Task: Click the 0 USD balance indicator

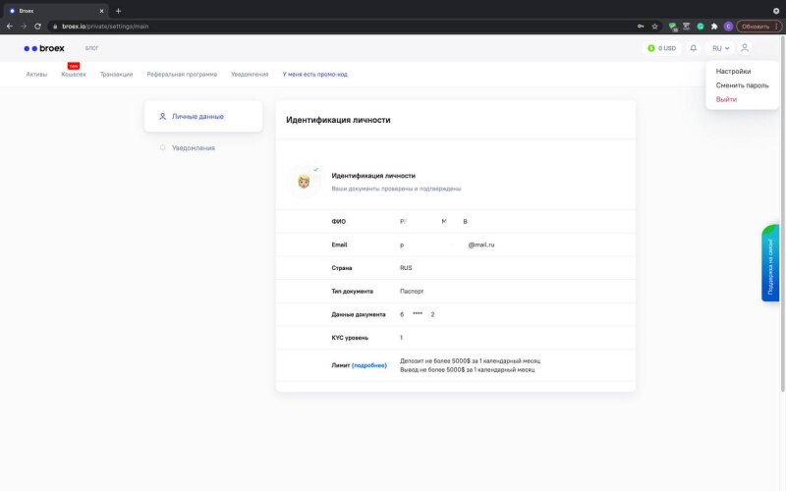Action: (662, 48)
